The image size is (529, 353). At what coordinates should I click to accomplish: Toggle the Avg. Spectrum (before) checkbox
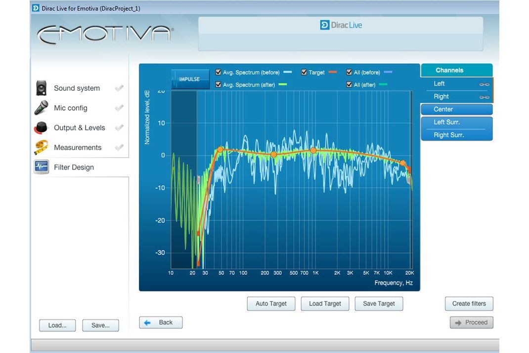pos(219,72)
